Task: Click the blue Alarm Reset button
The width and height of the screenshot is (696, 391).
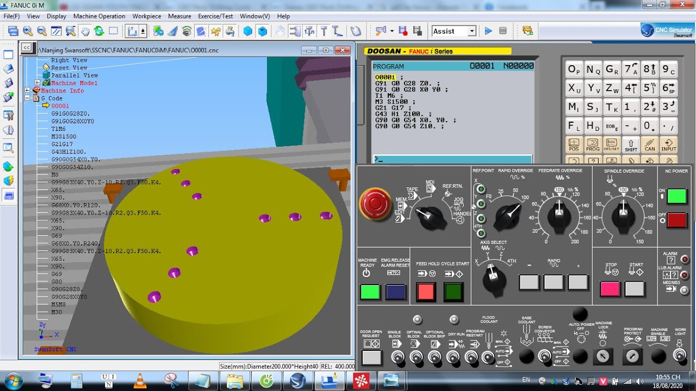Action: [396, 292]
